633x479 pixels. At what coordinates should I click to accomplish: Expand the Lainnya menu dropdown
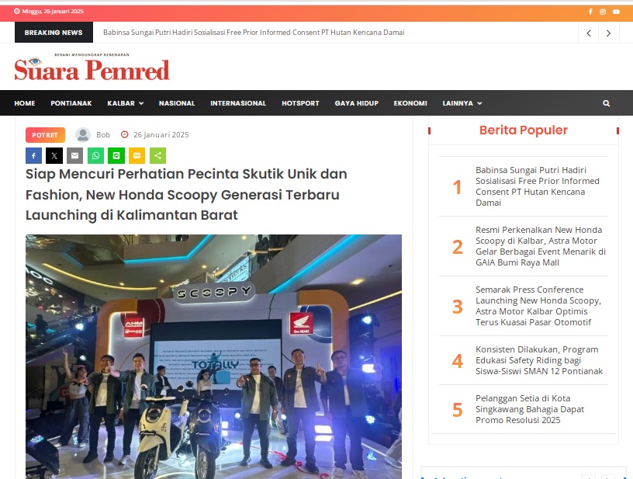point(462,103)
